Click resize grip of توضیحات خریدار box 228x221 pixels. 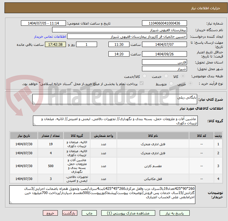point(11,202)
